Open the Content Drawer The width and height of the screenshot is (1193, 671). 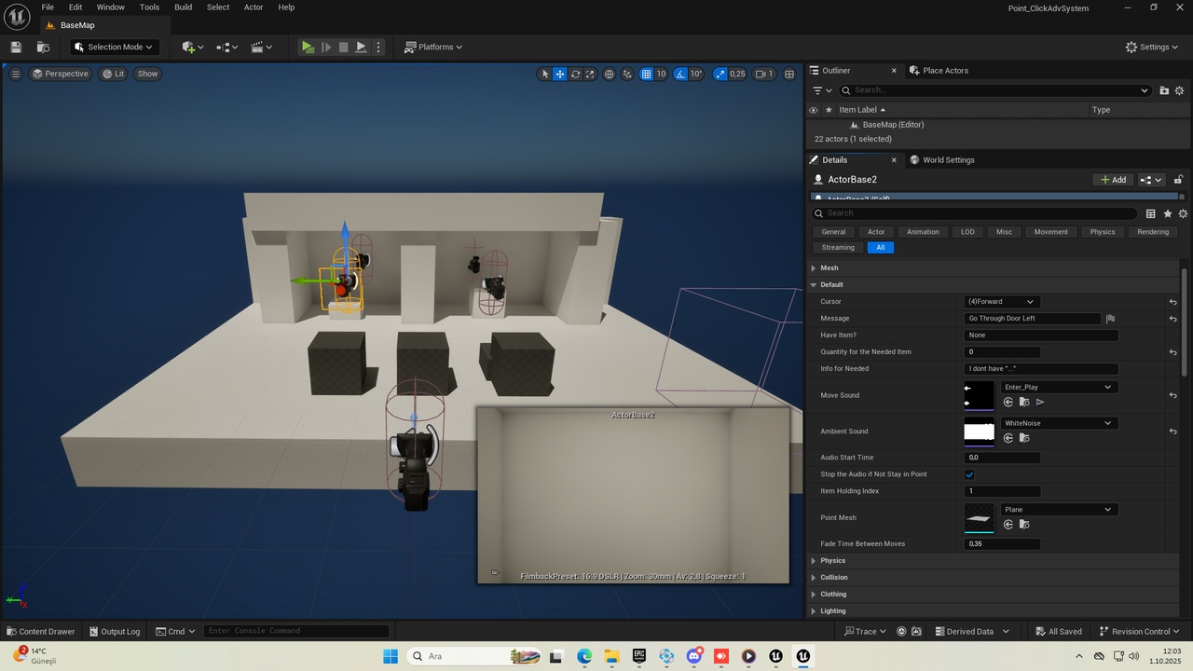coord(41,631)
